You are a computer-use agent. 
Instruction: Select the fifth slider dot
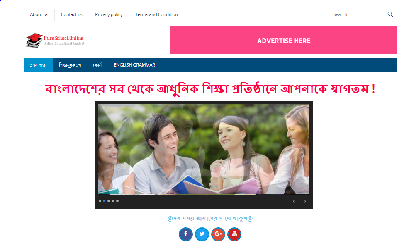[117, 201]
